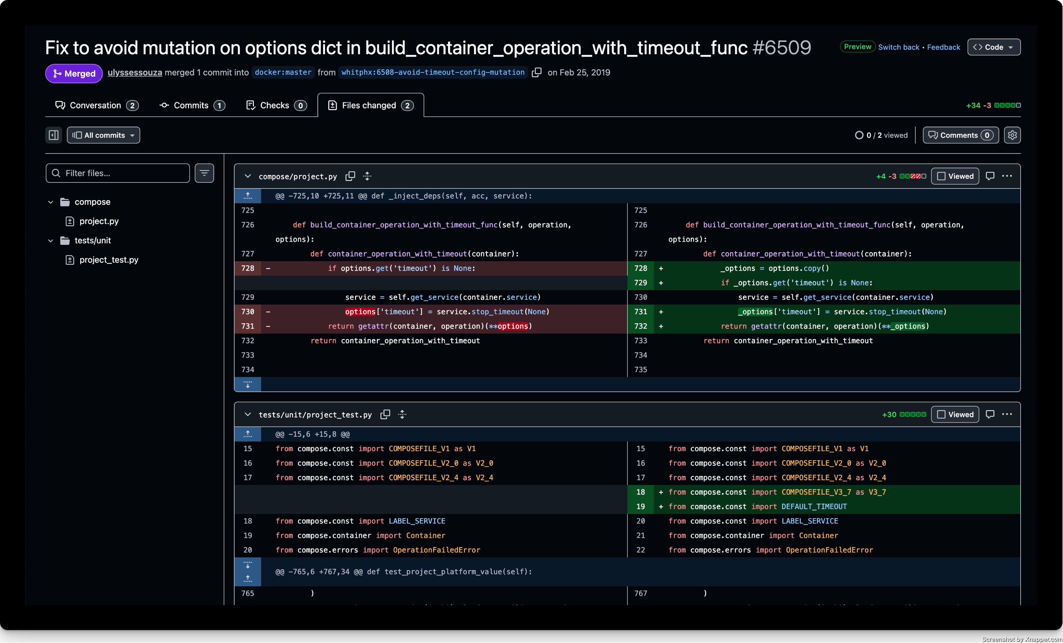Mark compose/project.py as Viewed
This screenshot has height=643, width=1063.
[955, 176]
